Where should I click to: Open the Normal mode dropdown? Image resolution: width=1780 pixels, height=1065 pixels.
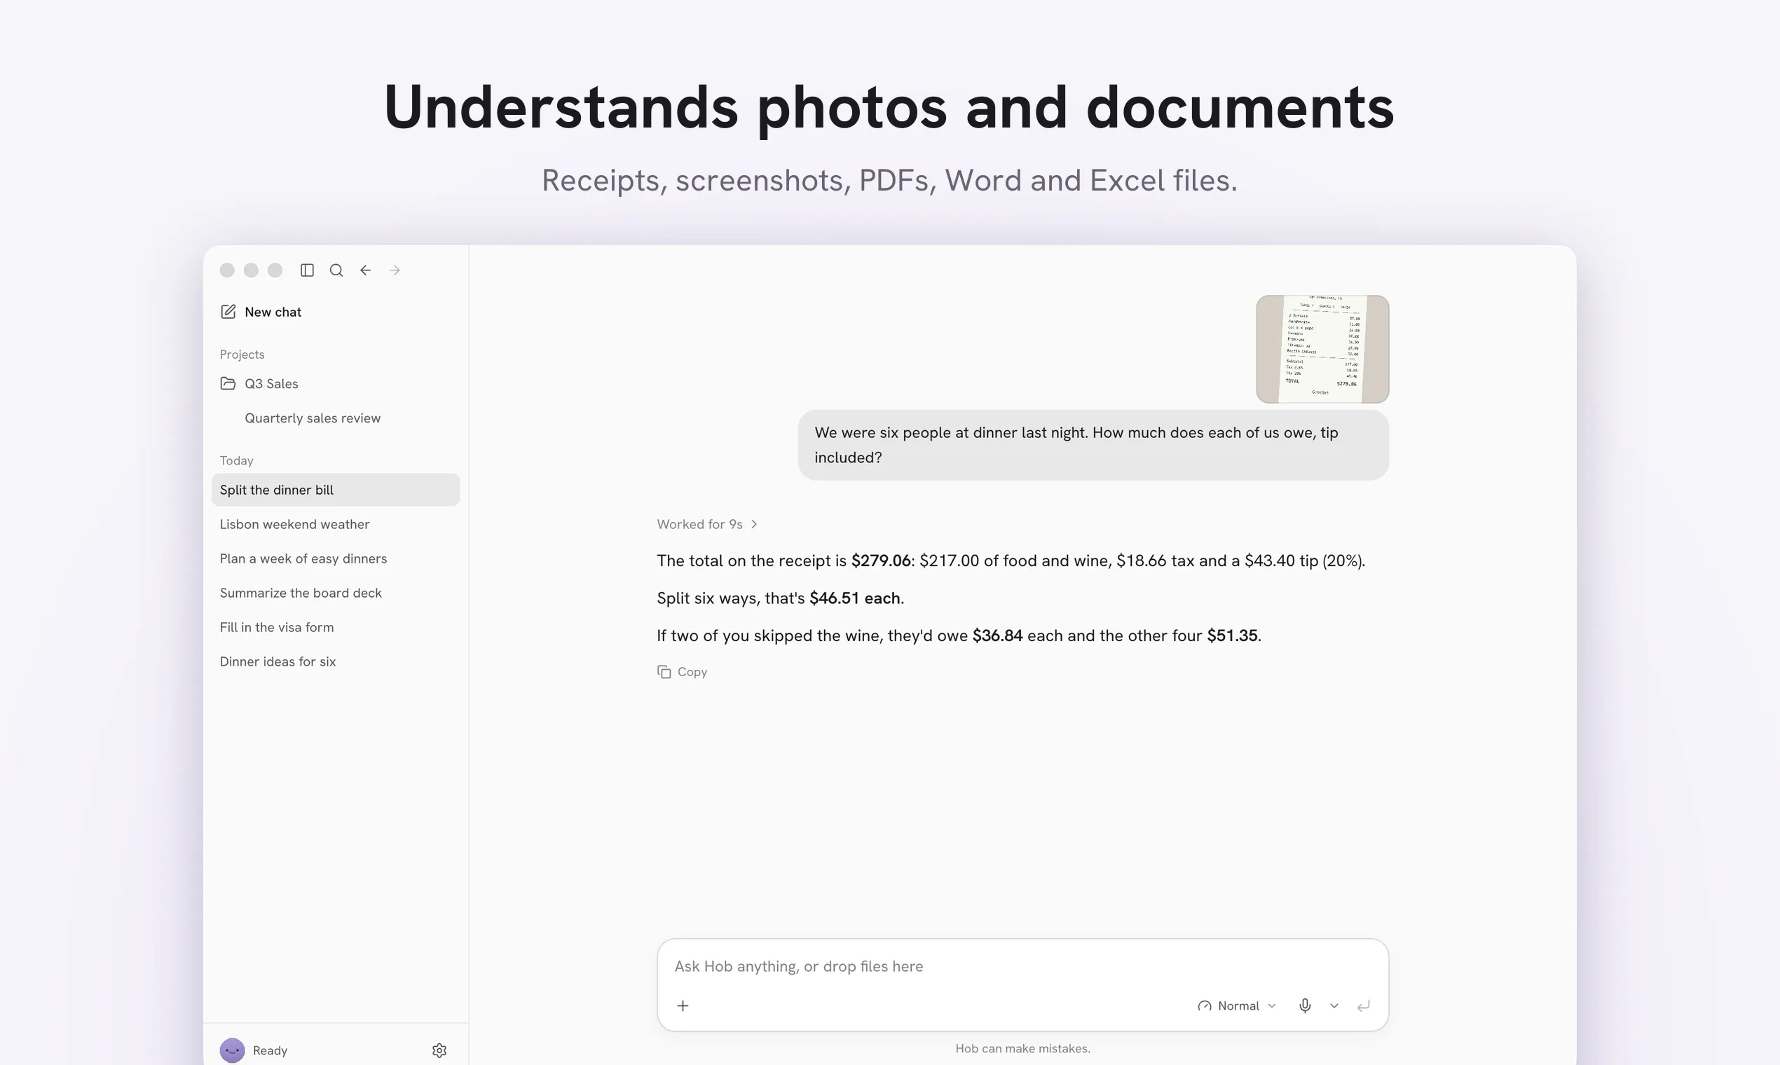point(1237,1006)
